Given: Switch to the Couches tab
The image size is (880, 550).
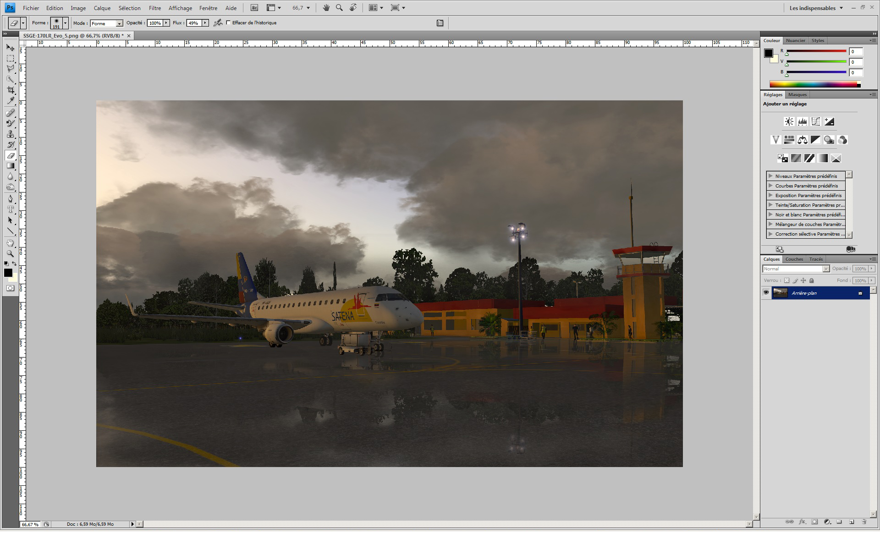Looking at the screenshot, I should coord(794,259).
